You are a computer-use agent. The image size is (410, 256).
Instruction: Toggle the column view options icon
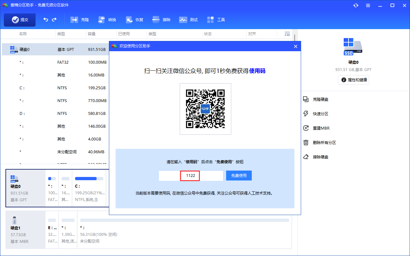(287, 34)
